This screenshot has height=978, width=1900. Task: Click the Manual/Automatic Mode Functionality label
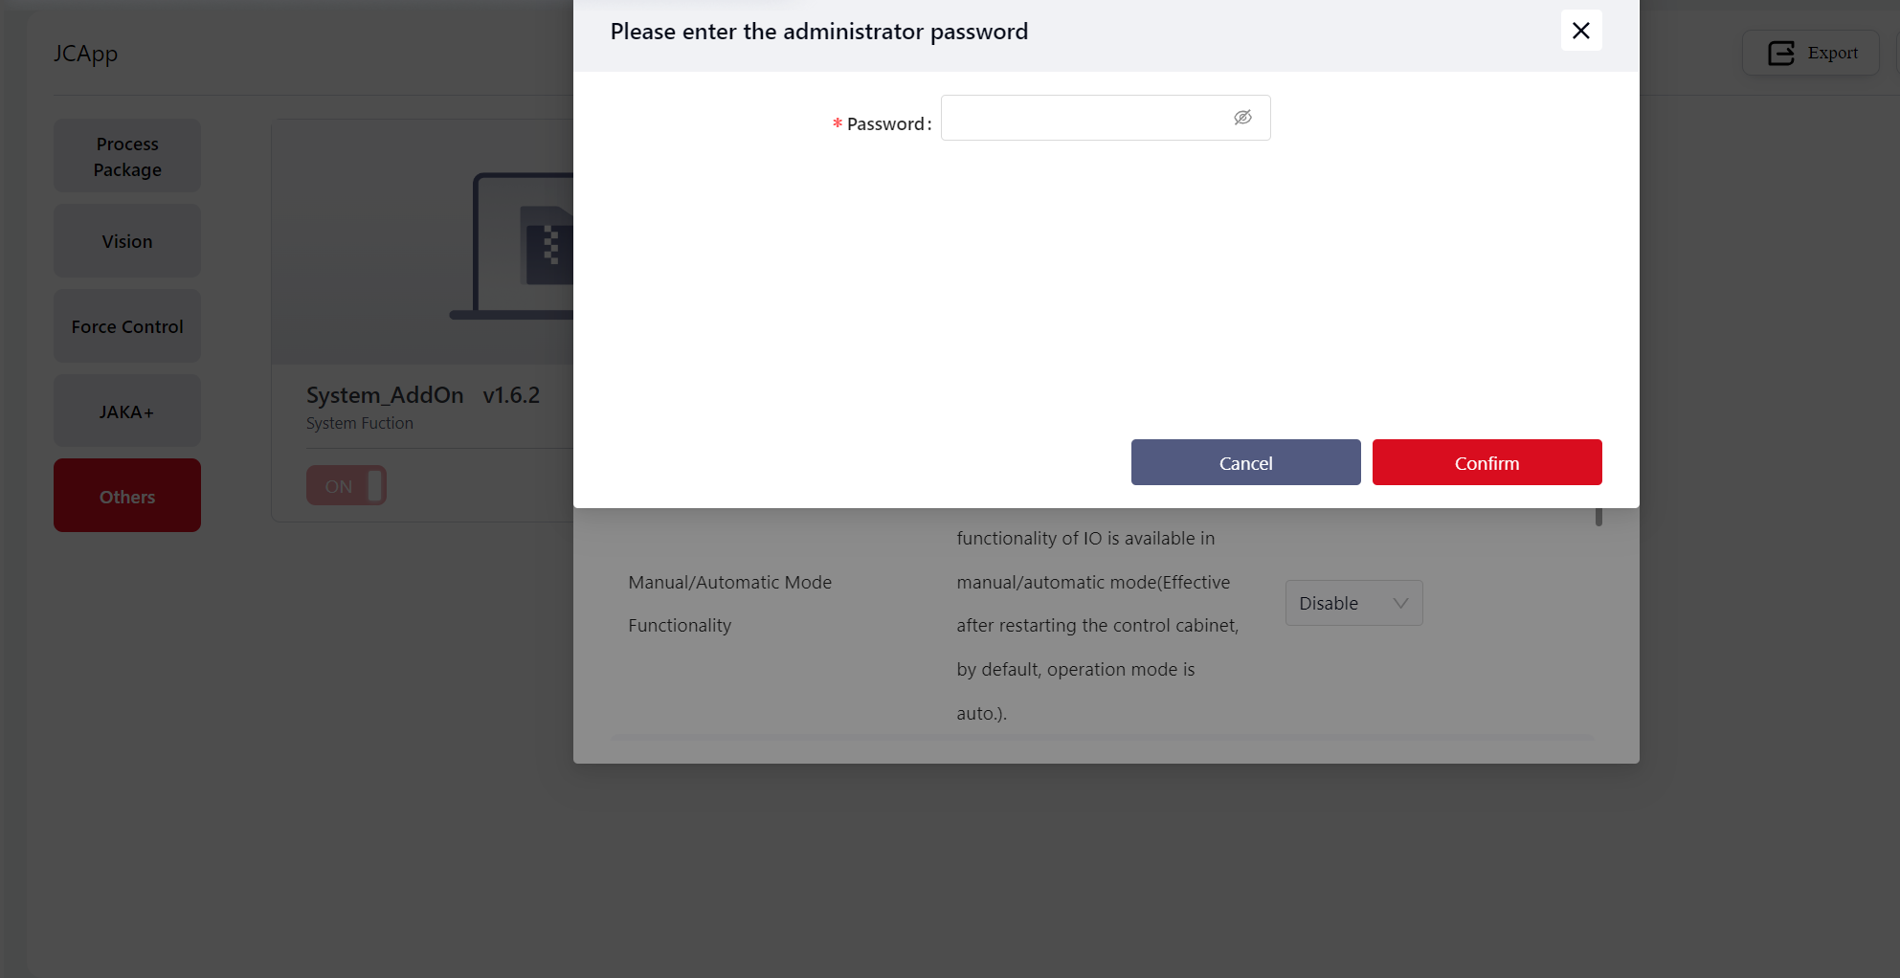pyautogui.click(x=729, y=604)
